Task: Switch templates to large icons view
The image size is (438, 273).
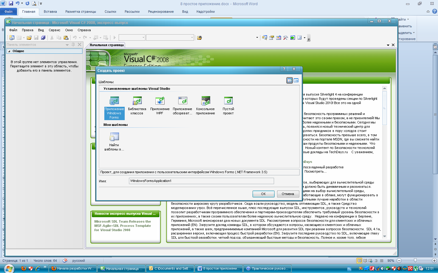Action: pyautogui.click(x=290, y=80)
